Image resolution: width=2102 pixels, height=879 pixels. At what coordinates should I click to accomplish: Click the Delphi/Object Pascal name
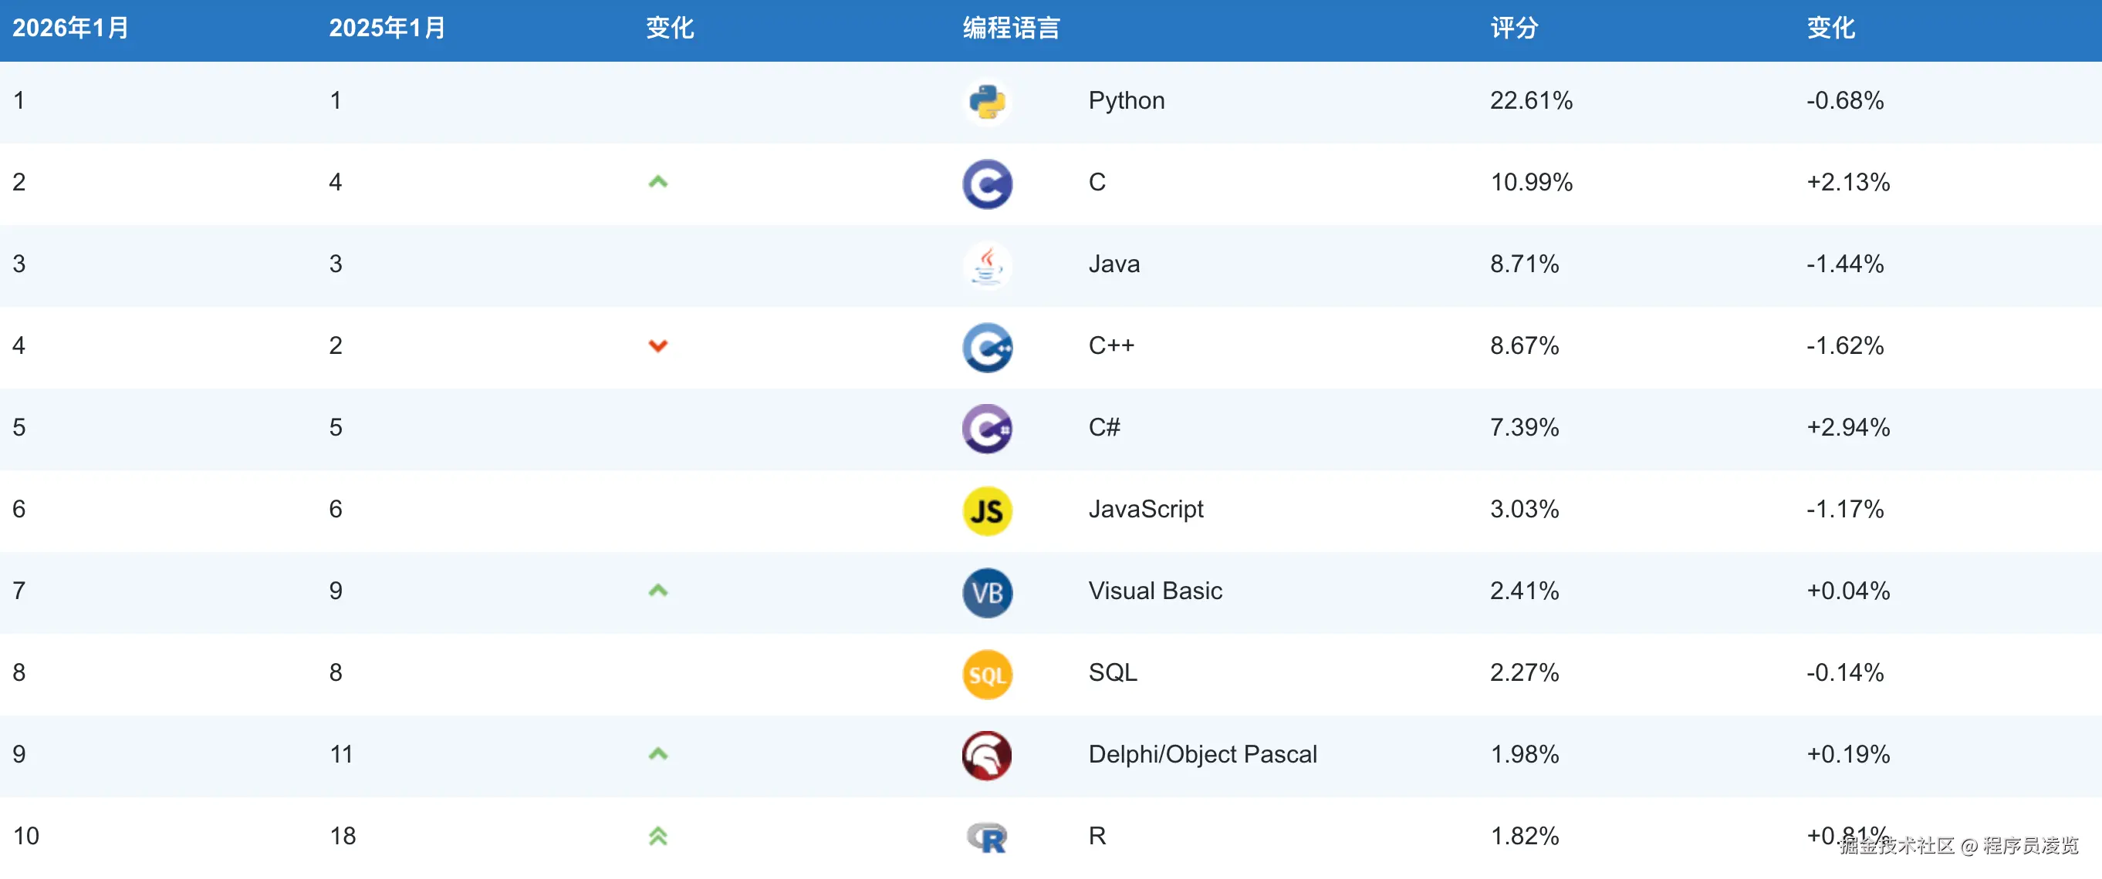1202,754
